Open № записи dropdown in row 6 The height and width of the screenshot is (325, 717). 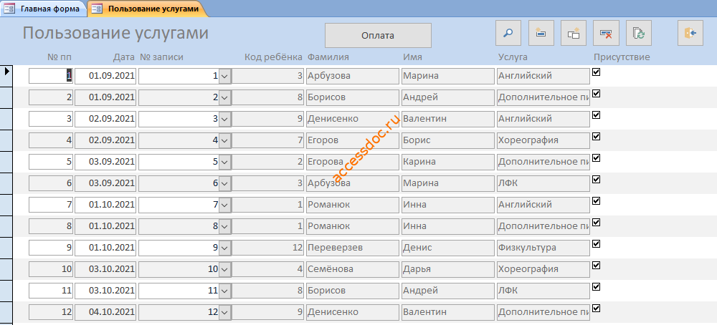224,183
